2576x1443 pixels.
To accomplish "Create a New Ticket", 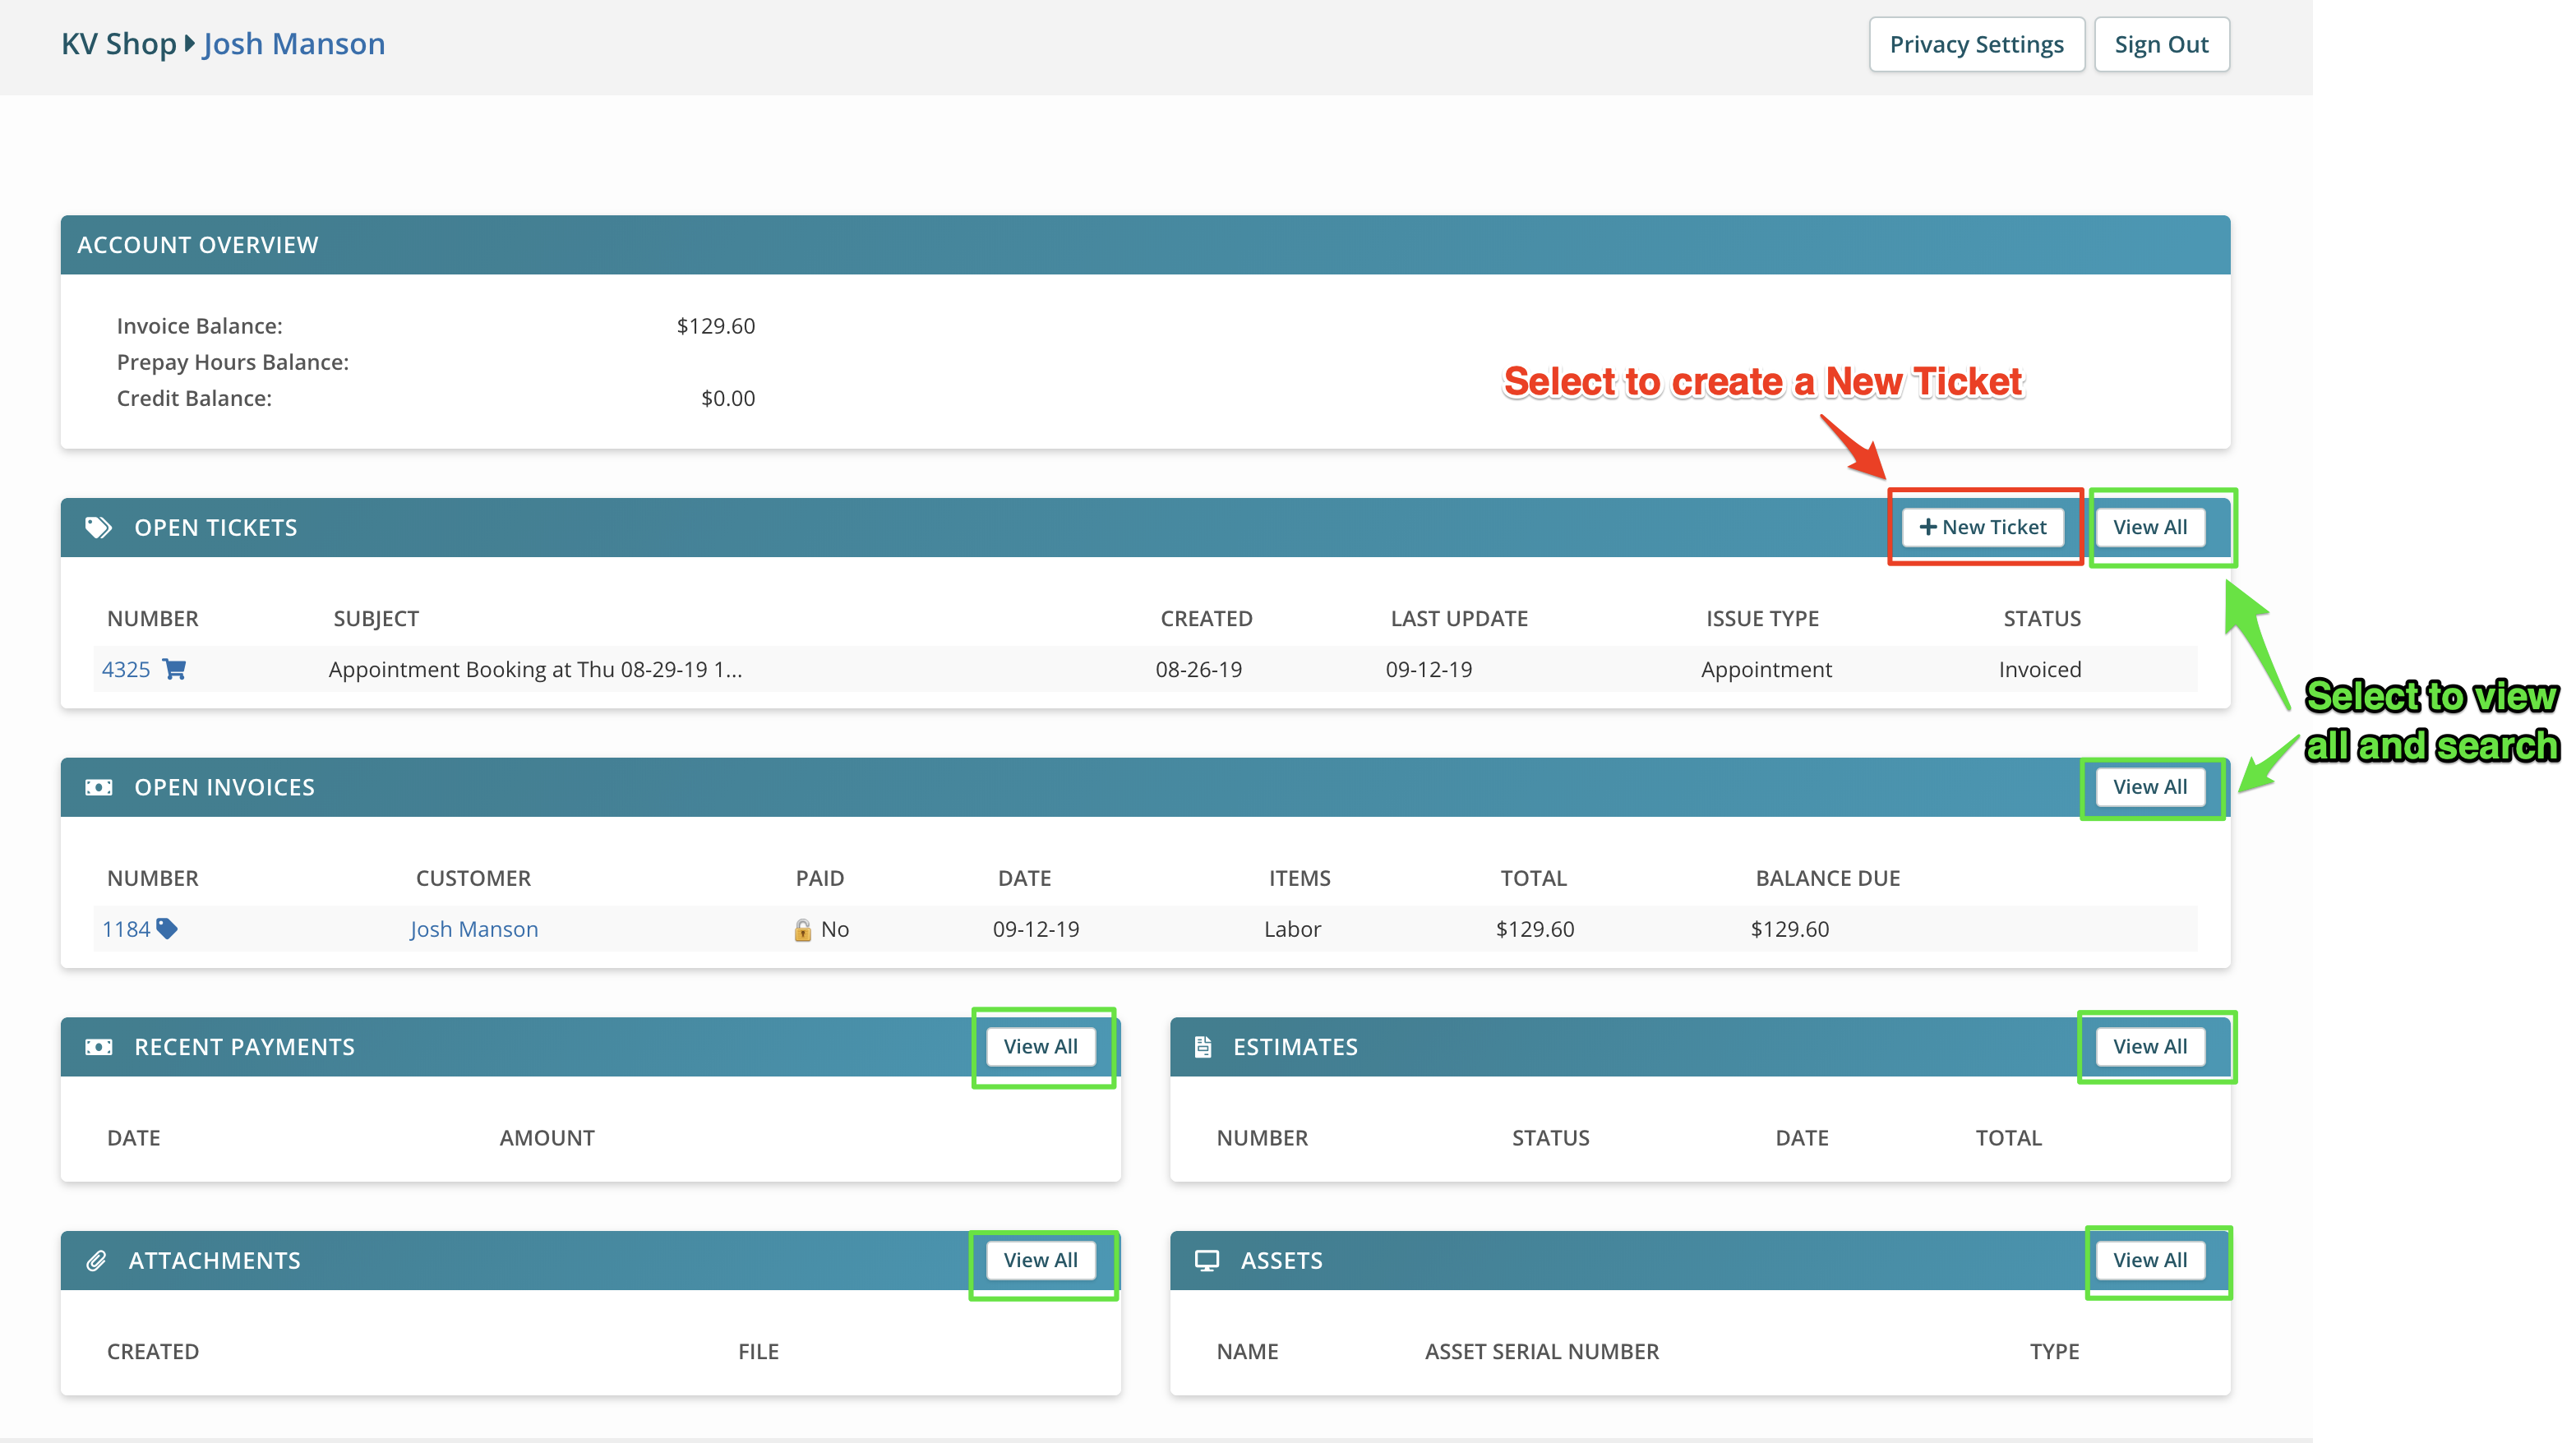I will pos(1982,527).
